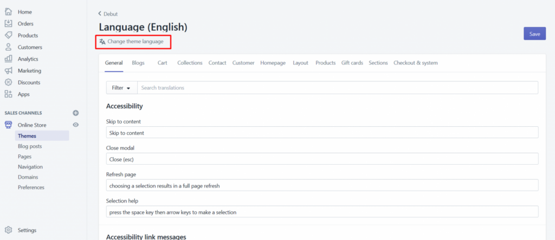Open Orders via its inbox icon
Viewport: 555px width, 240px height.
pos(8,23)
